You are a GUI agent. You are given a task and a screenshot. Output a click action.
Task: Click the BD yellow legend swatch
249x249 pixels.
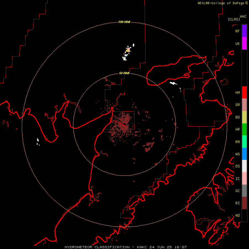click(244, 117)
